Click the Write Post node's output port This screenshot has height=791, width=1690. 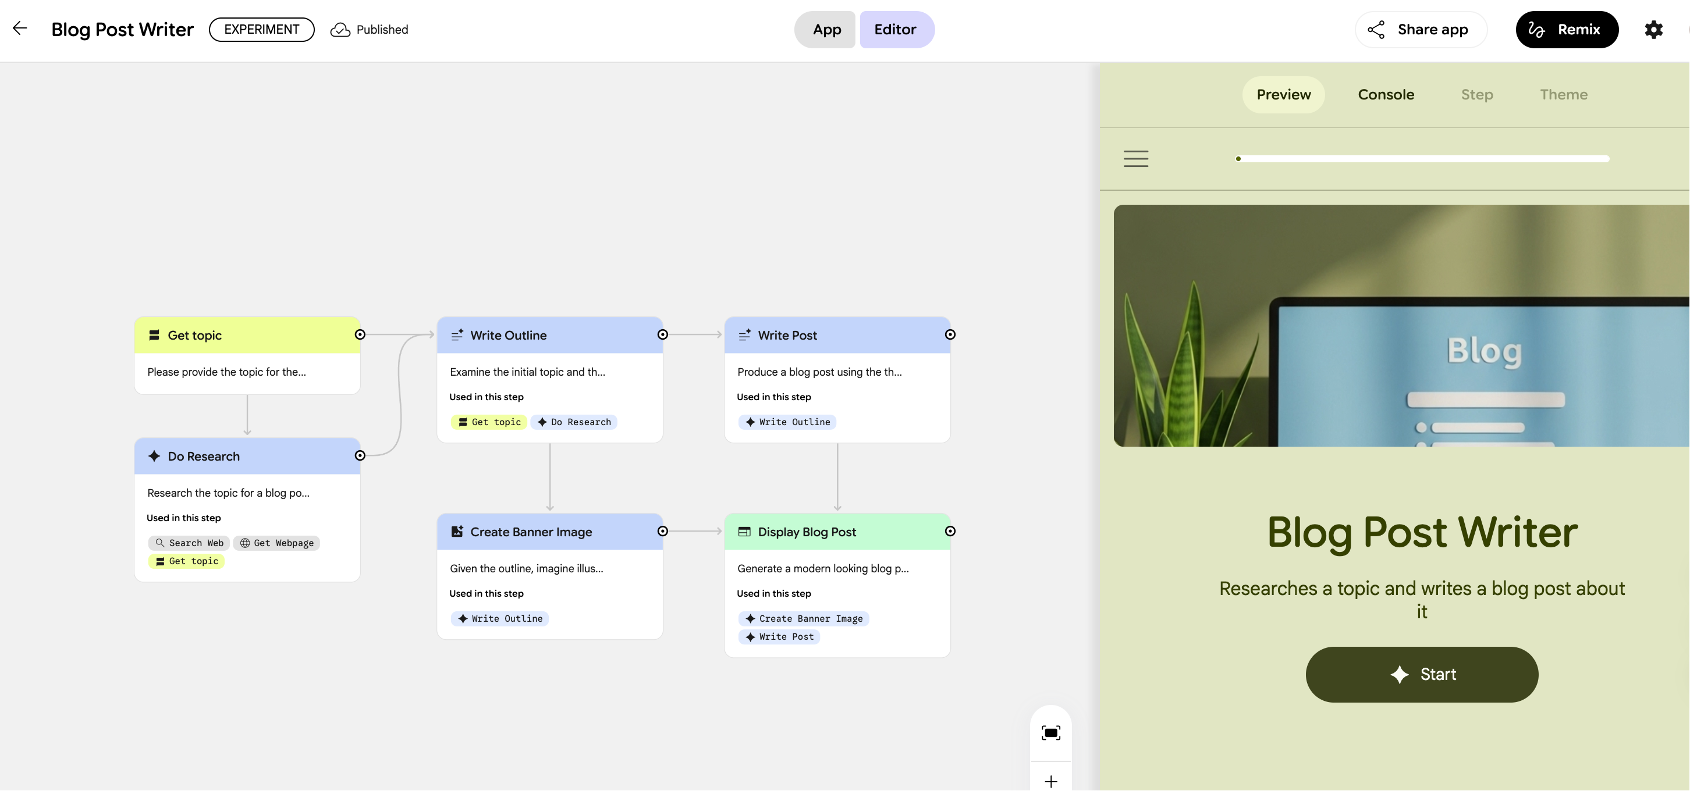(950, 334)
